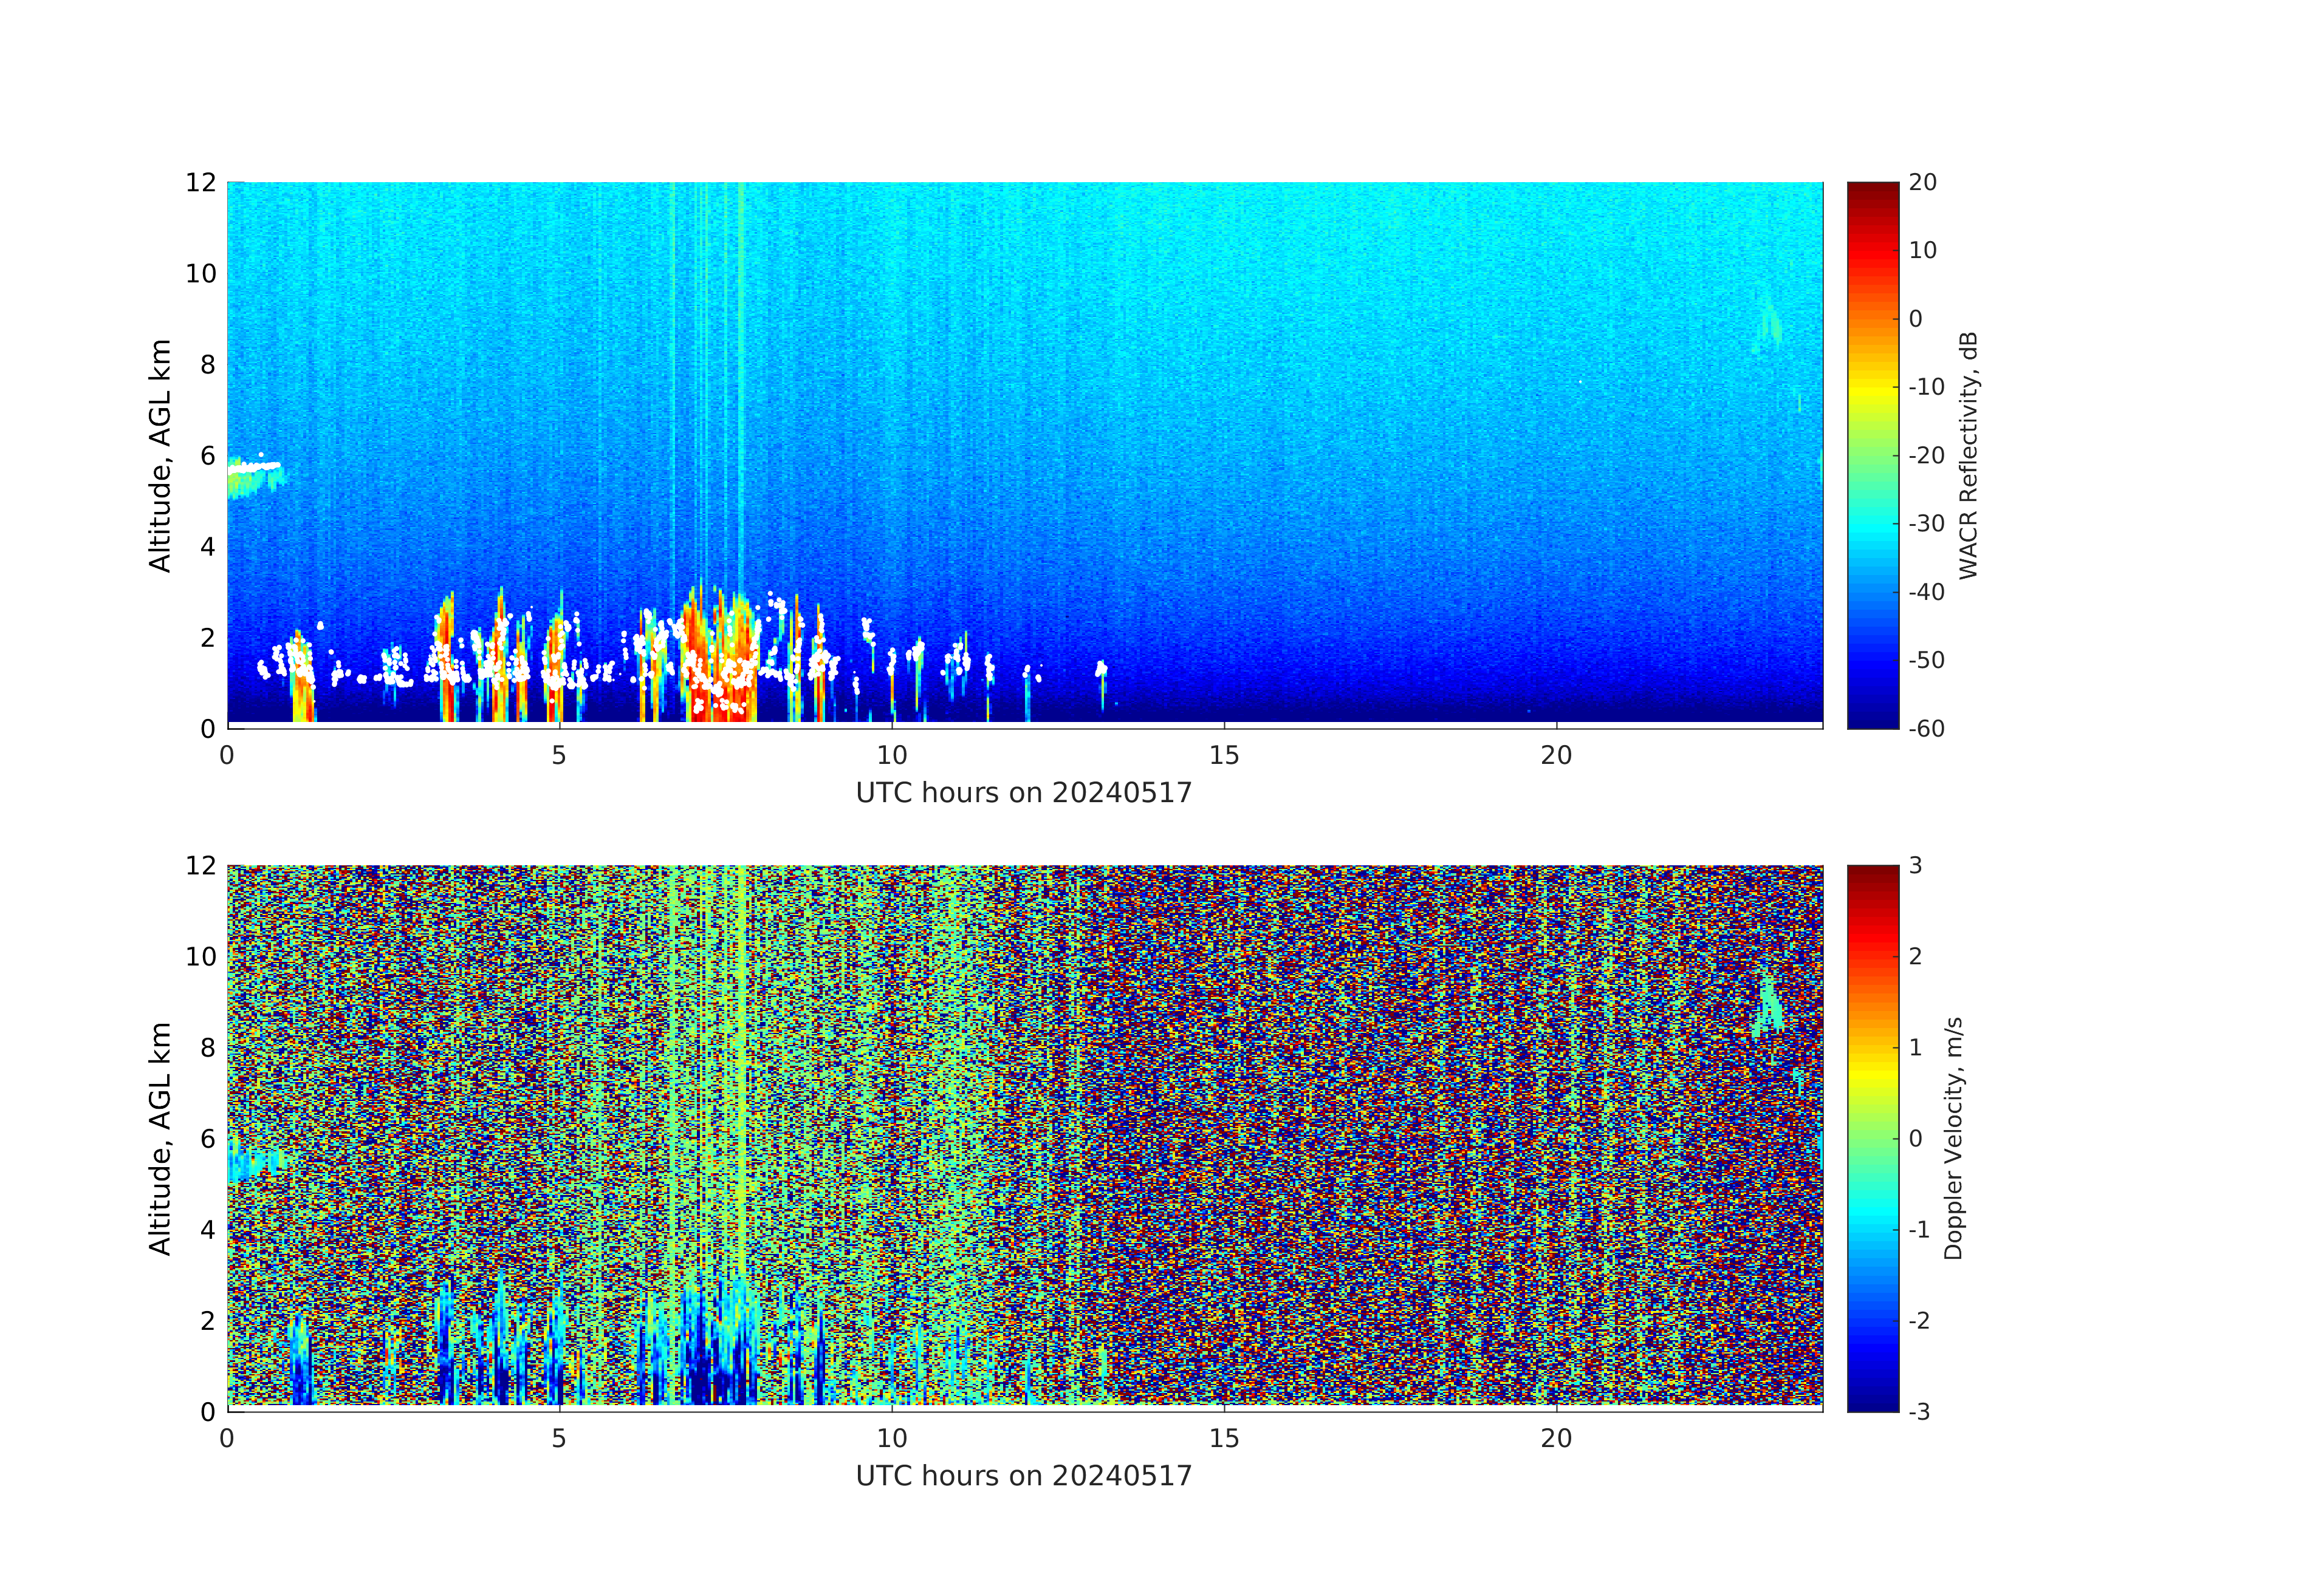
Task: Click the 'WACR Reflectivity, dB' colorbar title
Action: [1968, 455]
